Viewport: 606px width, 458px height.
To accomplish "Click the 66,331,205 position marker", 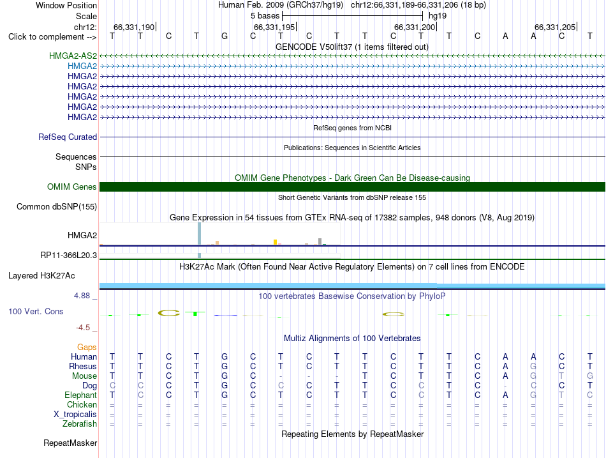I will [x=555, y=27].
